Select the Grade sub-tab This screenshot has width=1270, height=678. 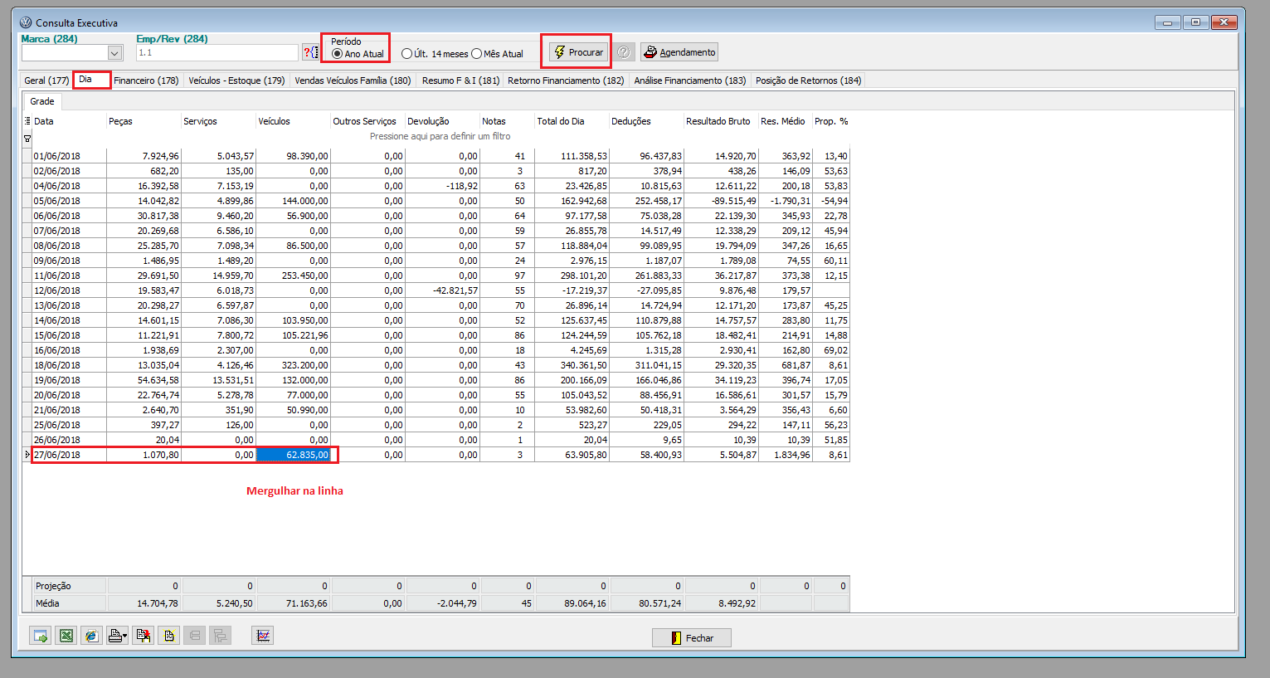[x=42, y=101]
